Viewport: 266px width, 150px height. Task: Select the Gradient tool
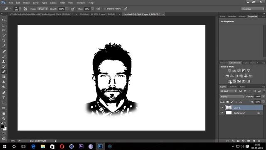4,77
